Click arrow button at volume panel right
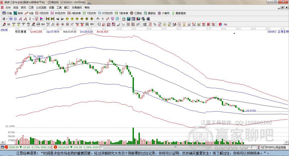The width and height of the screenshot is (289, 156). tap(286, 142)
